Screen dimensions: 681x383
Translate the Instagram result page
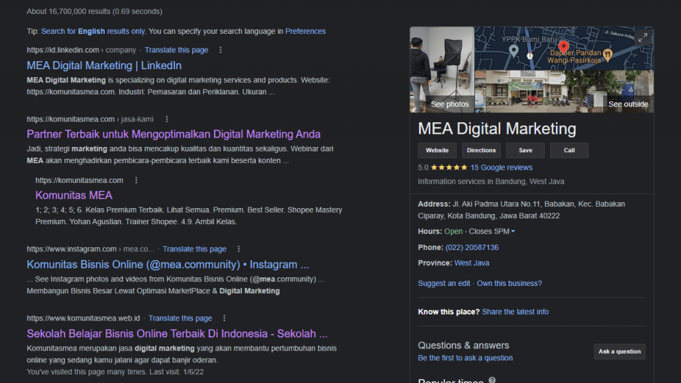195,249
